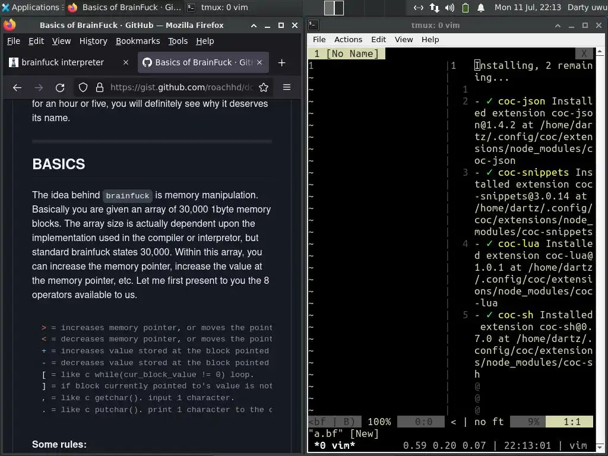Image resolution: width=608 pixels, height=456 pixels.
Task: Open the terminal window menu icon
Action: coord(313,25)
